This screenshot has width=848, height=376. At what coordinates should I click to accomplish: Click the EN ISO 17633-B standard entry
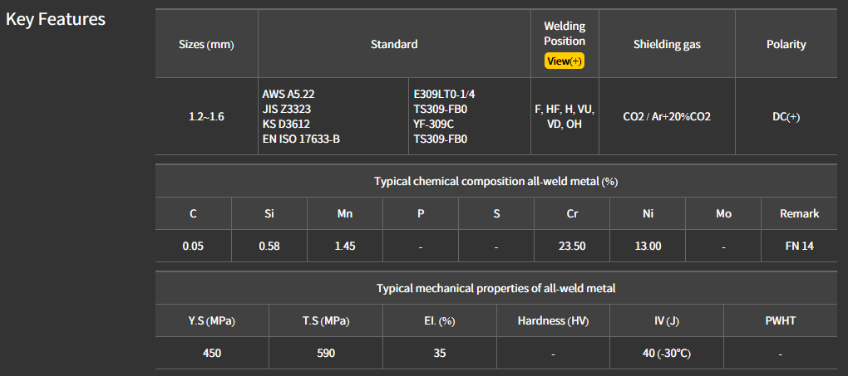pyautogui.click(x=301, y=139)
